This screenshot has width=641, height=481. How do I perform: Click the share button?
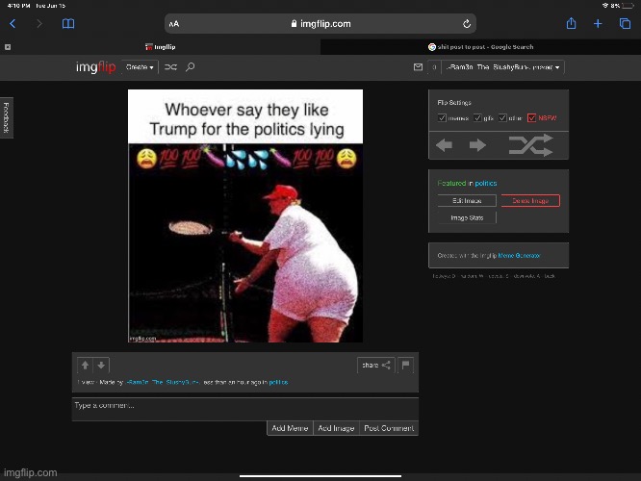point(375,365)
